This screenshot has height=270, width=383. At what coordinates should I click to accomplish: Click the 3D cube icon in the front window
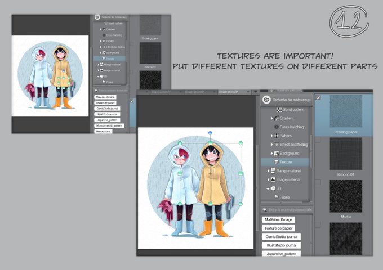pyautogui.click(x=273, y=188)
